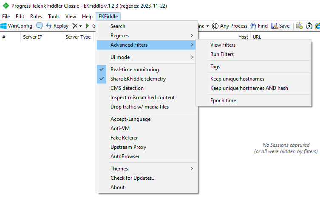Select Keep unique hostnames

click(x=254, y=79)
